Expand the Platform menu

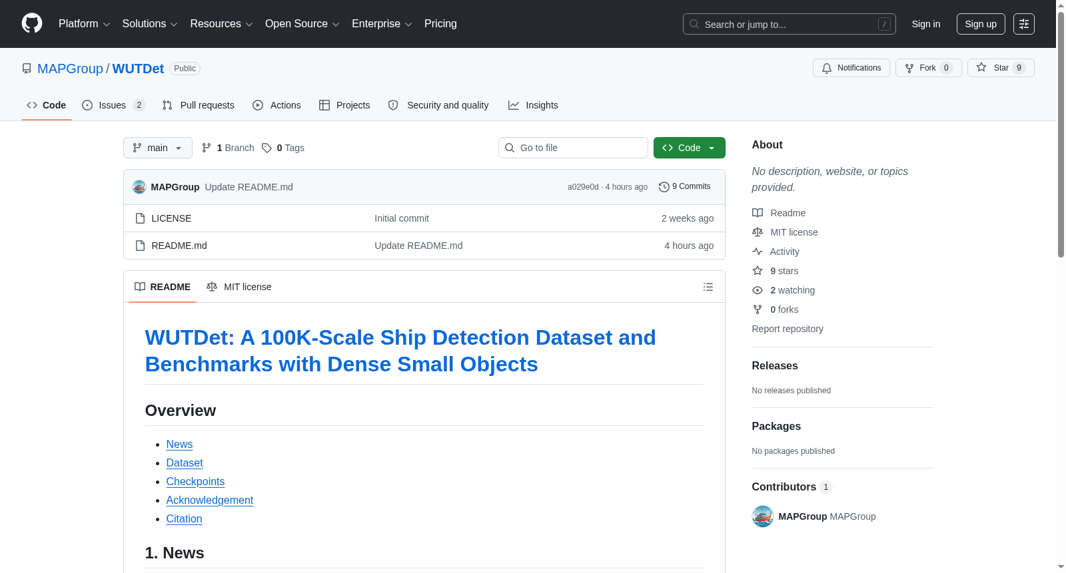(x=84, y=24)
